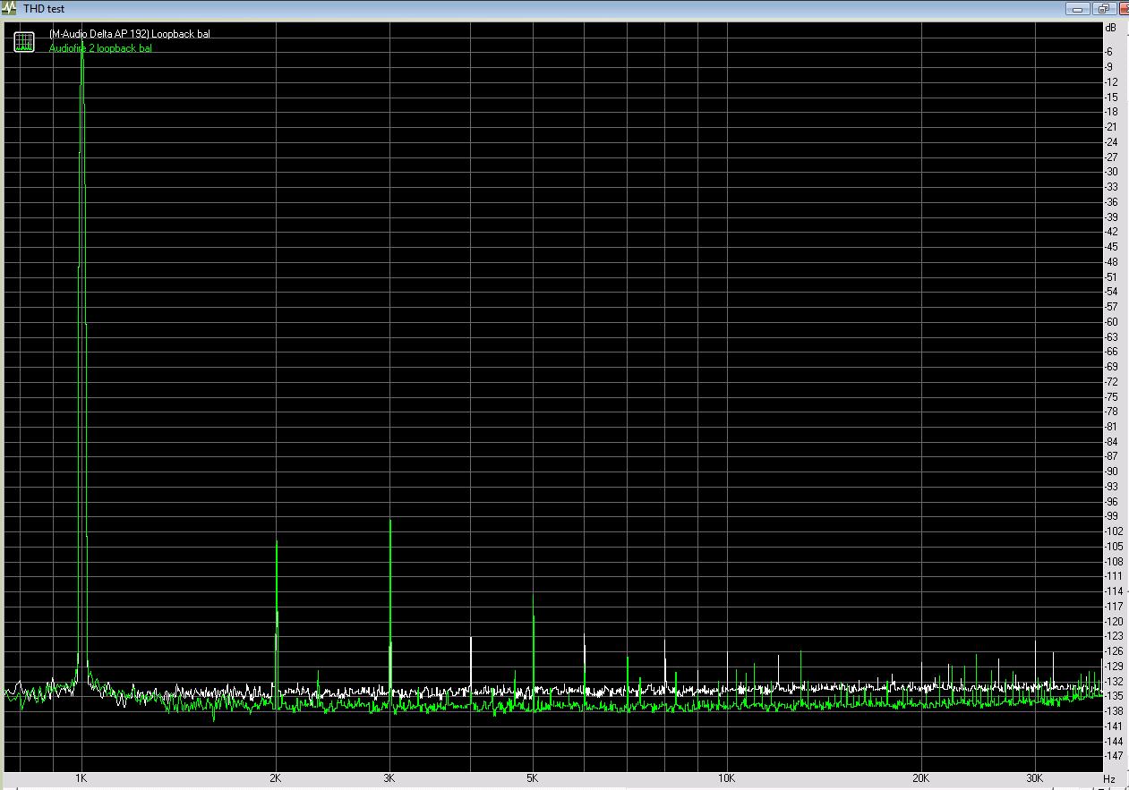
Task: Click the 5K frequency axis label
Action: pyautogui.click(x=532, y=778)
